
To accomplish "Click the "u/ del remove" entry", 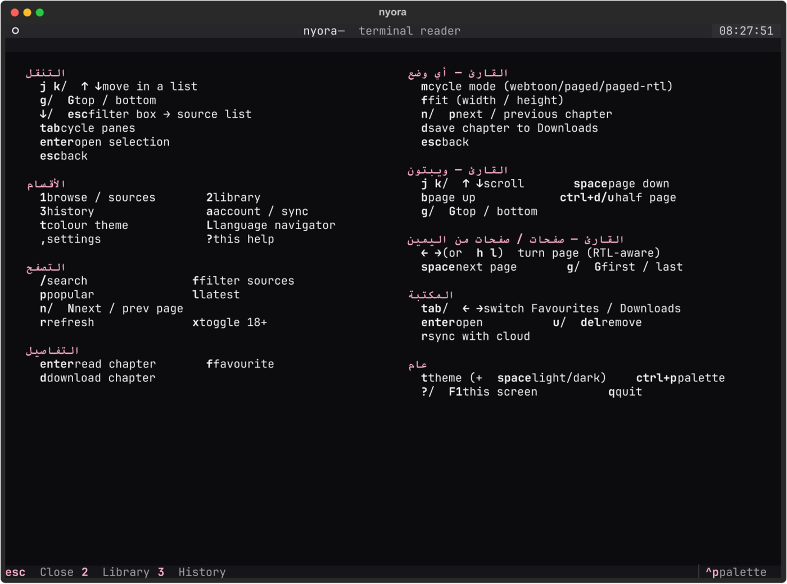I will (x=597, y=322).
